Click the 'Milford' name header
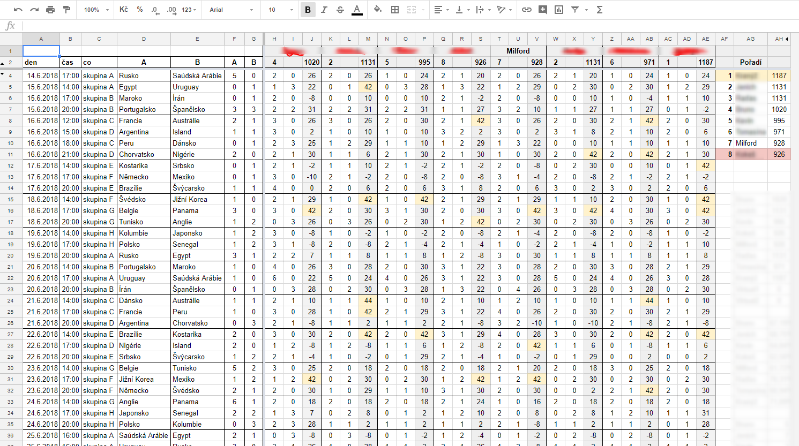The width and height of the screenshot is (799, 446). [518, 51]
